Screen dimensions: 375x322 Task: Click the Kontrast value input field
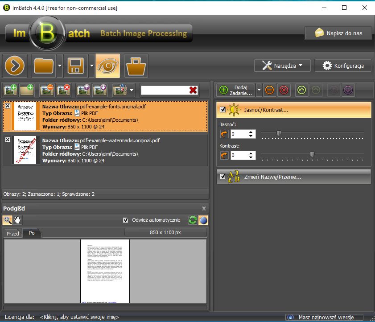click(x=239, y=156)
